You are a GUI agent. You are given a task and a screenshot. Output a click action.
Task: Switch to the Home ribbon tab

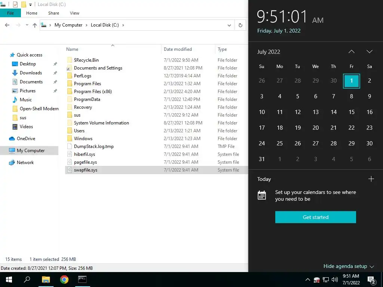(x=32, y=13)
